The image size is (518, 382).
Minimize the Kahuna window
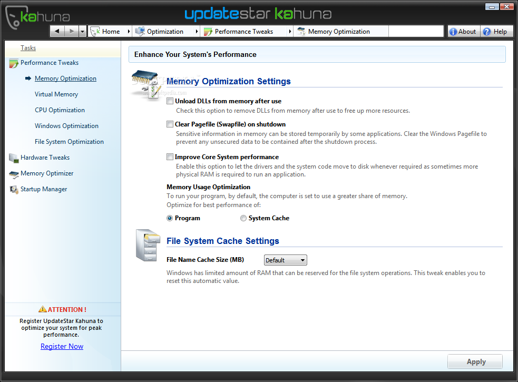492,7
